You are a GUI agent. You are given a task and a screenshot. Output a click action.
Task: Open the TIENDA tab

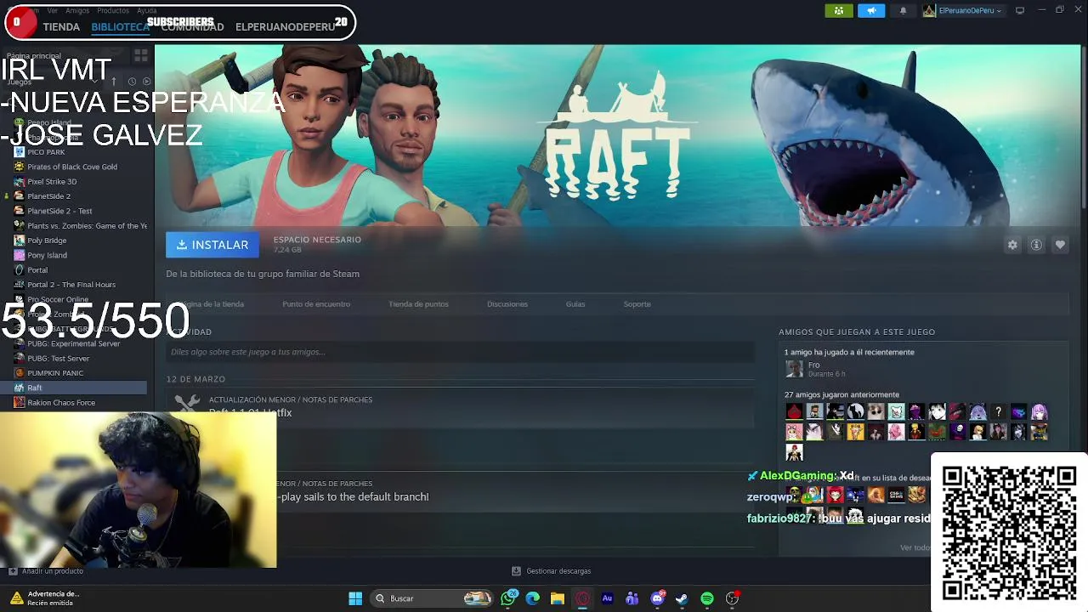(61, 26)
